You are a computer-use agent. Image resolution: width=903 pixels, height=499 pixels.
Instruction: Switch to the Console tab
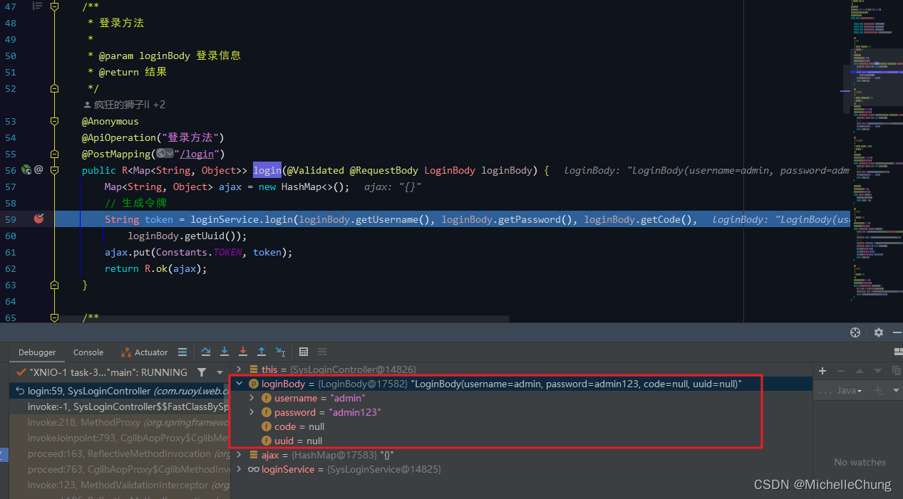pyautogui.click(x=88, y=352)
